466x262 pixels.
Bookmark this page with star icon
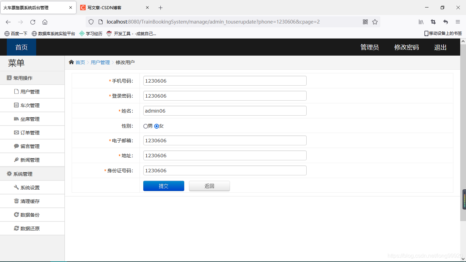click(375, 22)
